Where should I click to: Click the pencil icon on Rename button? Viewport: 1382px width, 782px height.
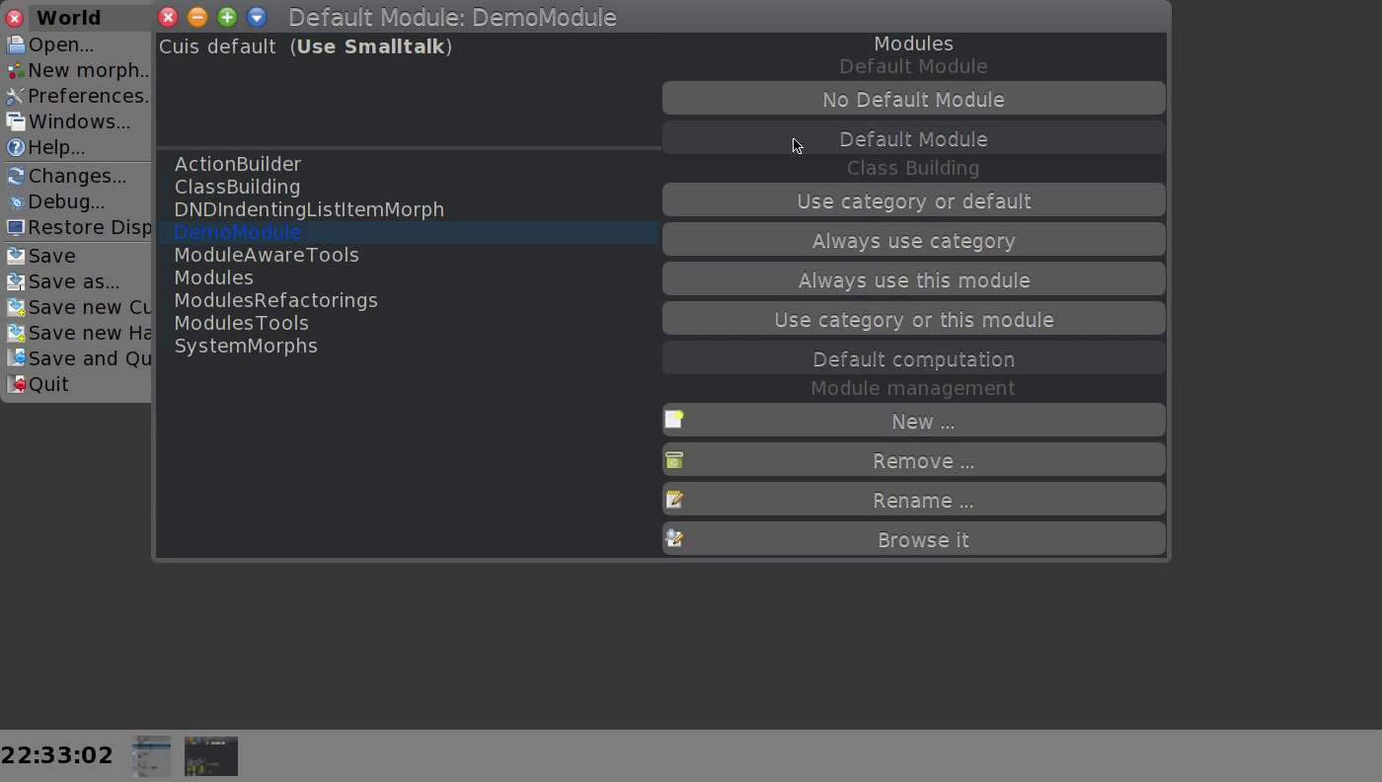coord(674,499)
